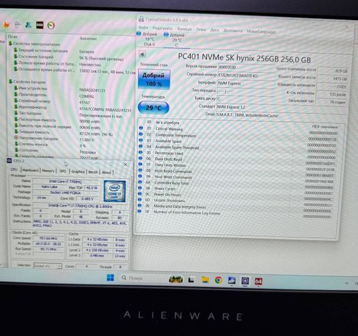
Task: Open AIDA64 gauge benchmark icon
Action: [51, 25]
